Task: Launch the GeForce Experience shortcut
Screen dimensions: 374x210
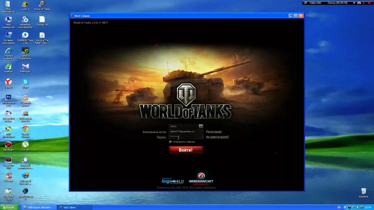Action: (25, 54)
